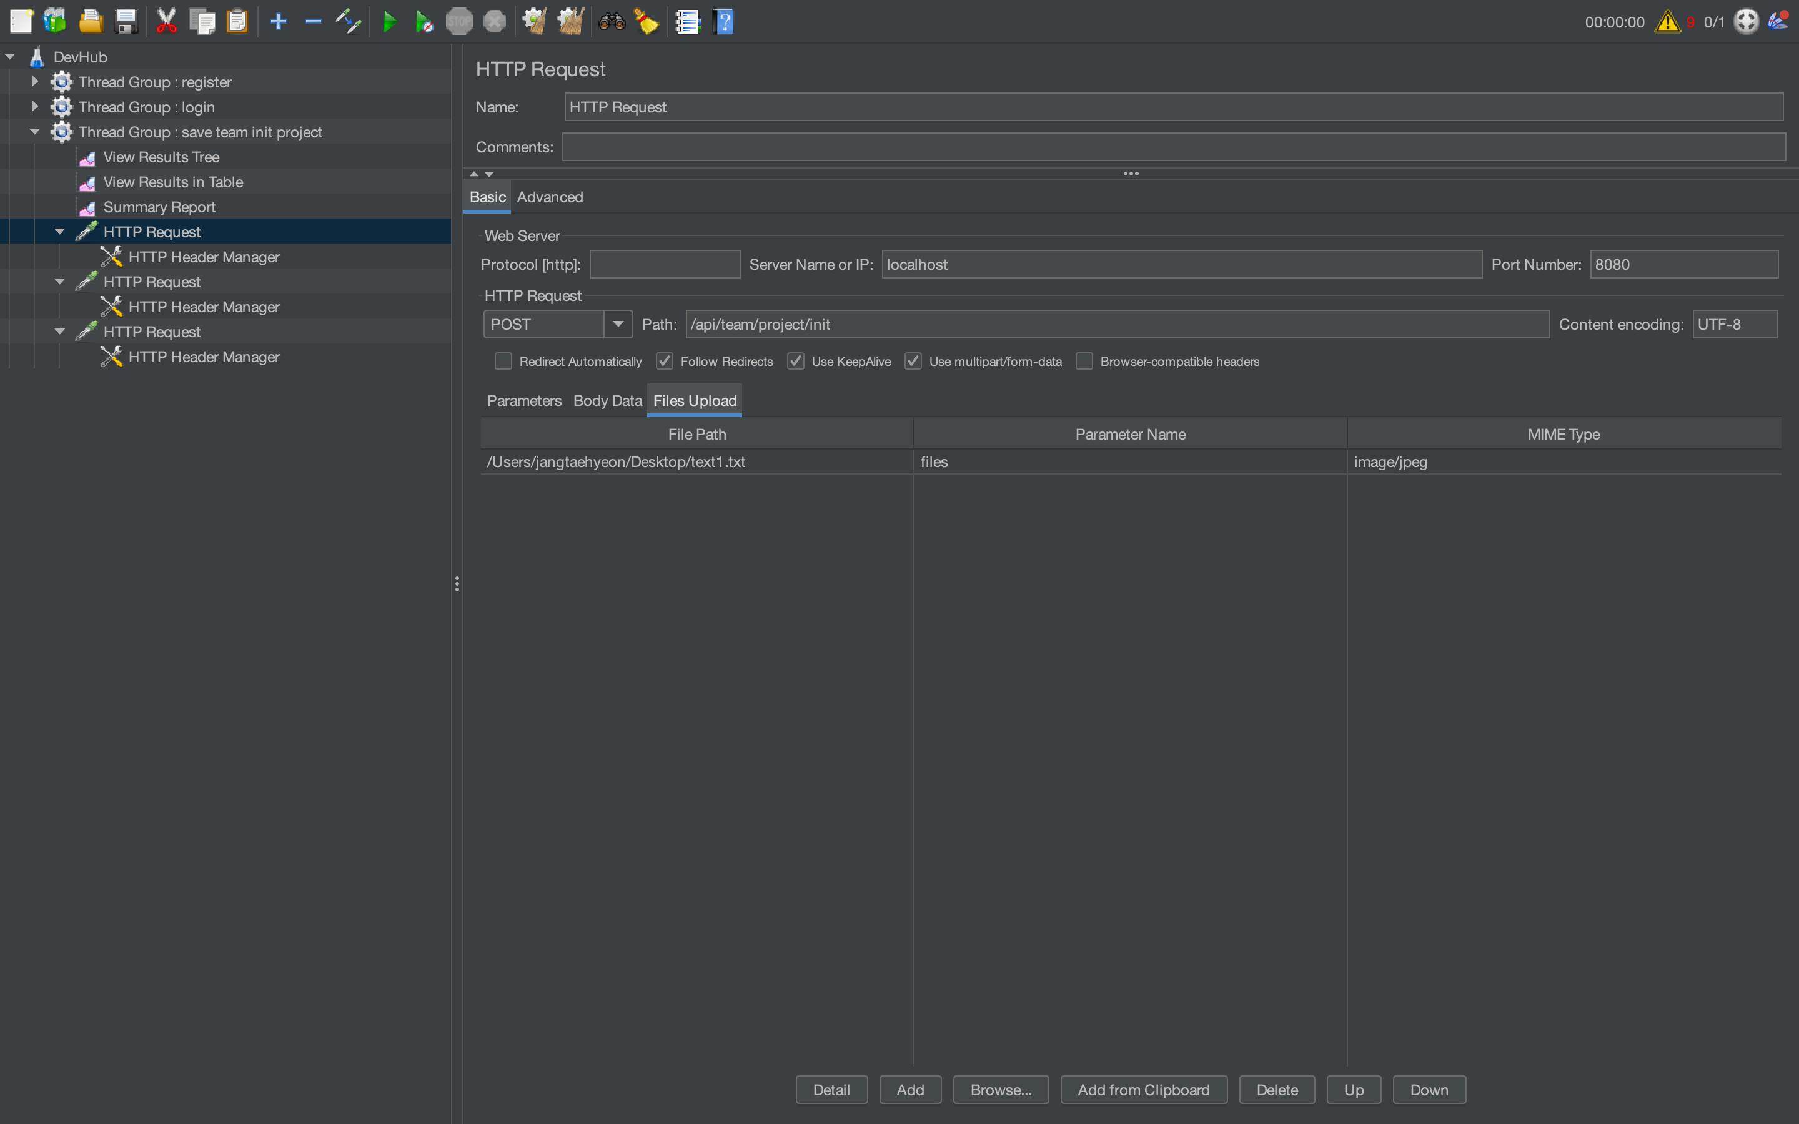
Task: Expand Thread Group : register node
Action: 35,82
